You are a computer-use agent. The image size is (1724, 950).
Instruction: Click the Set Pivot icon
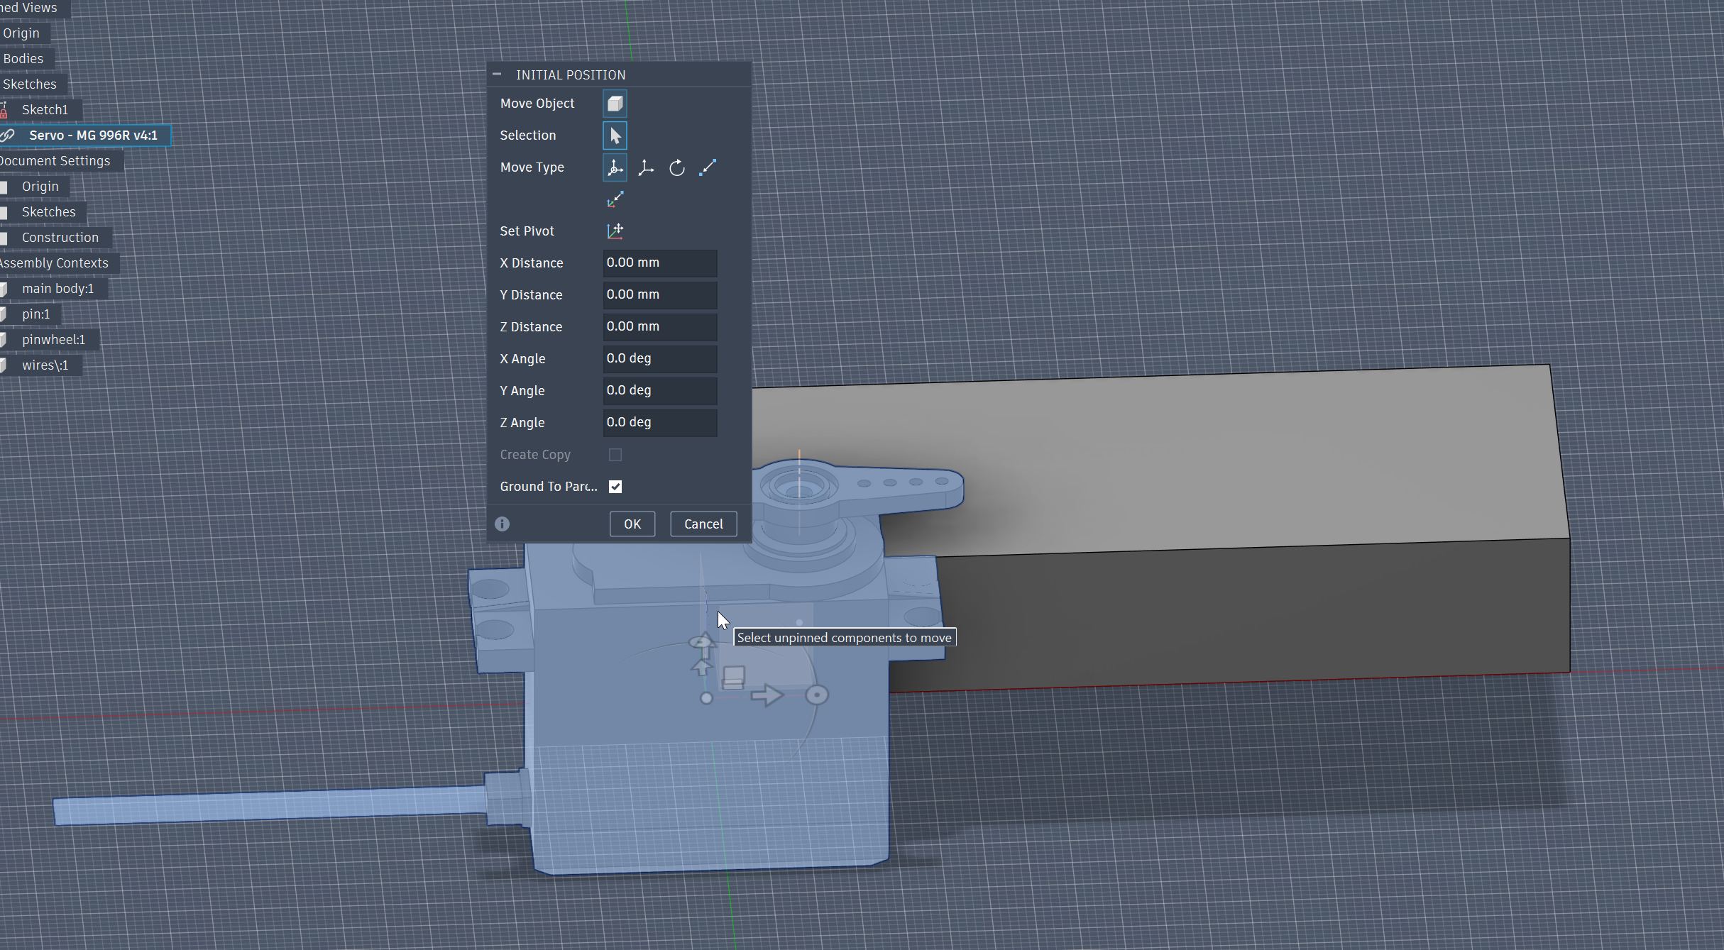pyautogui.click(x=616, y=231)
